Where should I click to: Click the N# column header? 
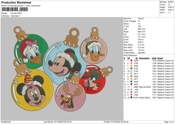[129, 58]
